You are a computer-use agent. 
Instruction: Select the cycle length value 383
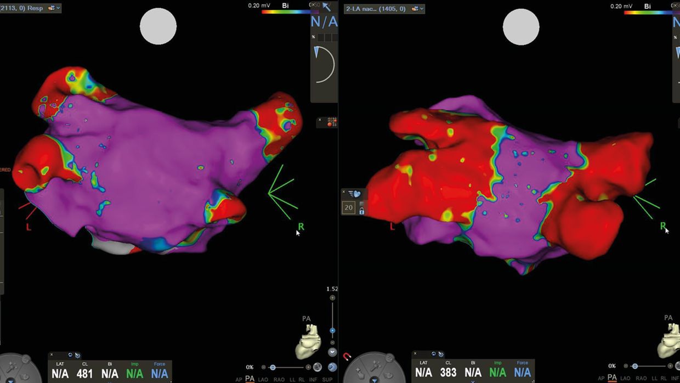point(448,373)
